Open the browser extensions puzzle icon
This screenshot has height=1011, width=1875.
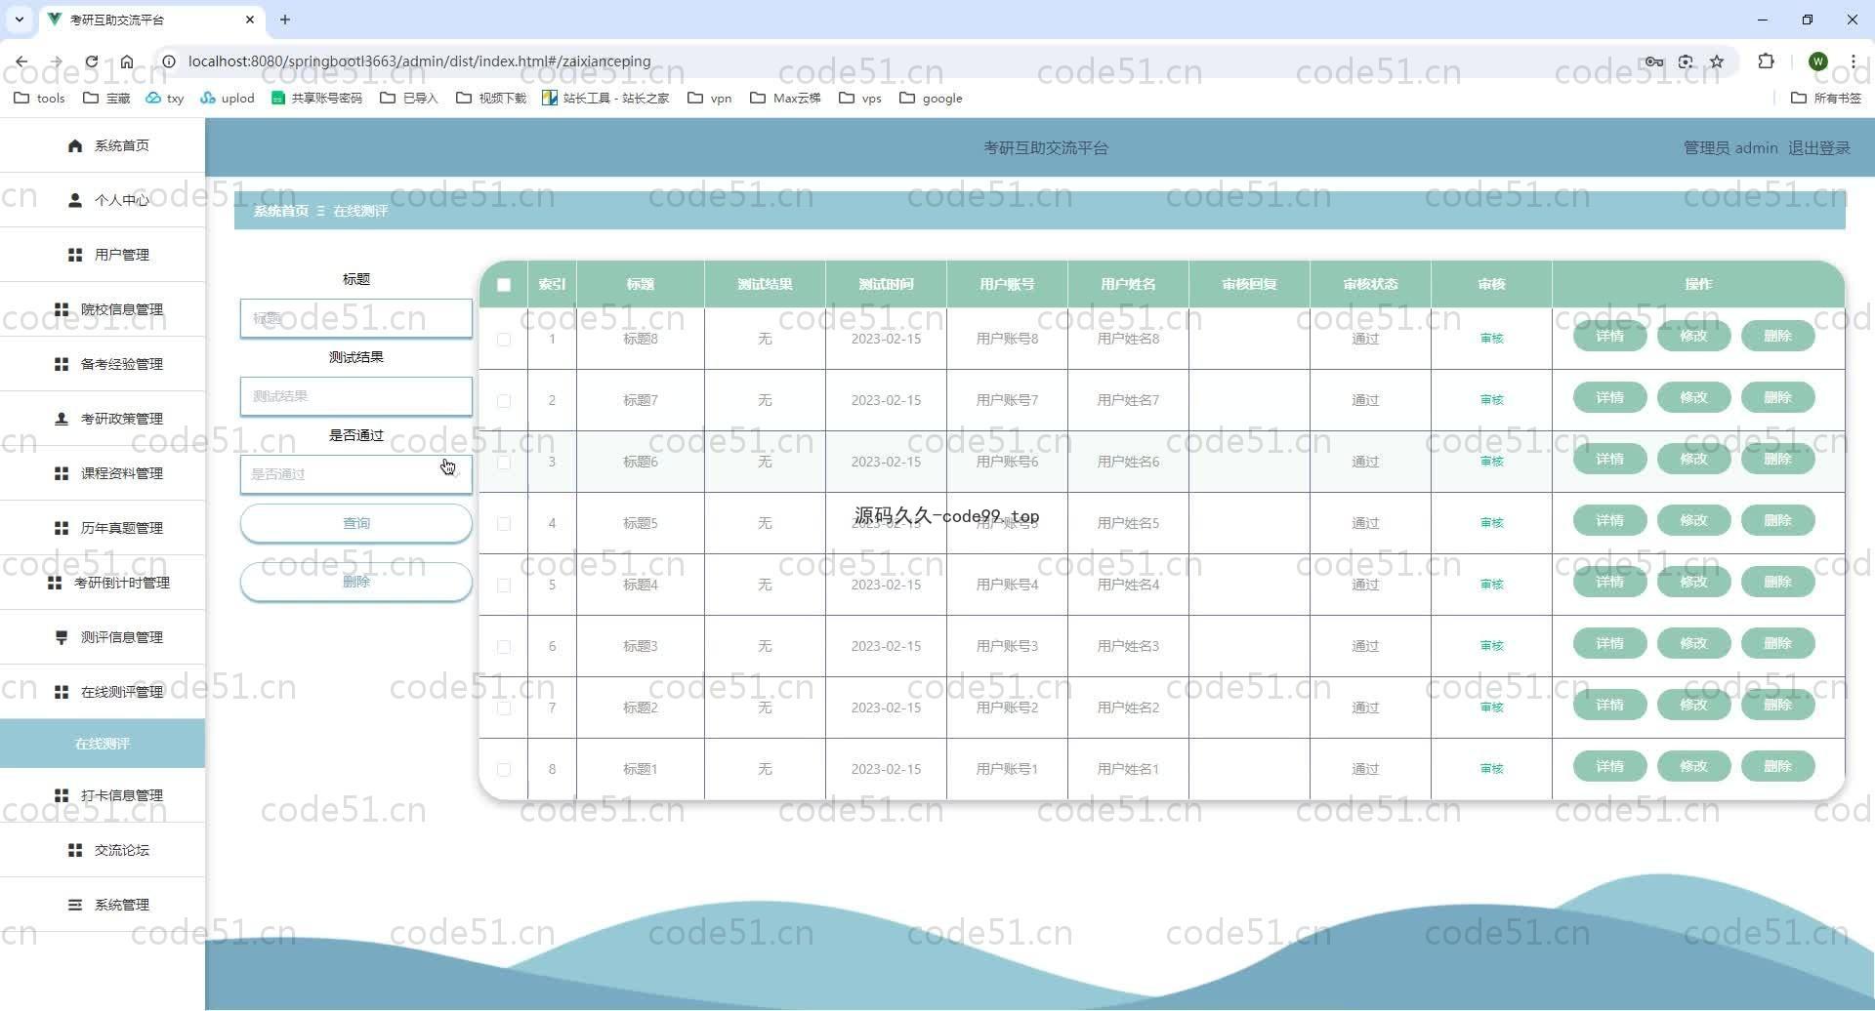pyautogui.click(x=1766, y=61)
